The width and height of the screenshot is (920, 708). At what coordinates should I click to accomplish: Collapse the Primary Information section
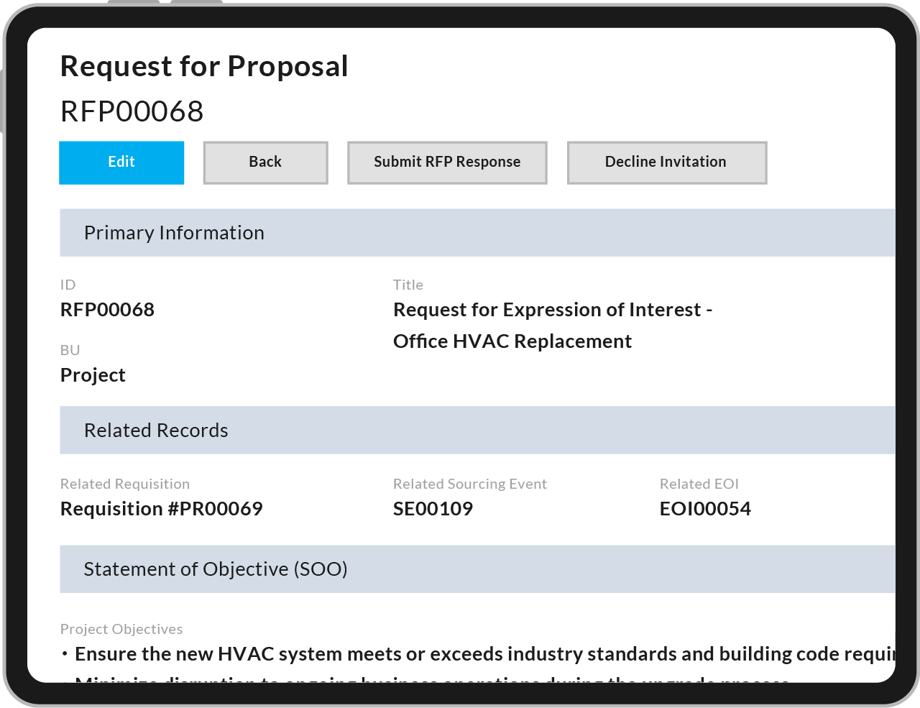point(174,232)
